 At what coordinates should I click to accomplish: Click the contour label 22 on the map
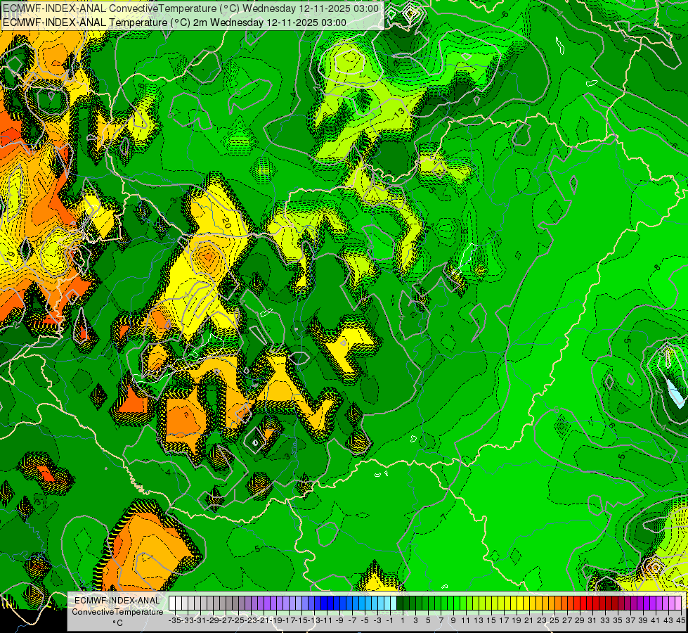pos(38,241)
